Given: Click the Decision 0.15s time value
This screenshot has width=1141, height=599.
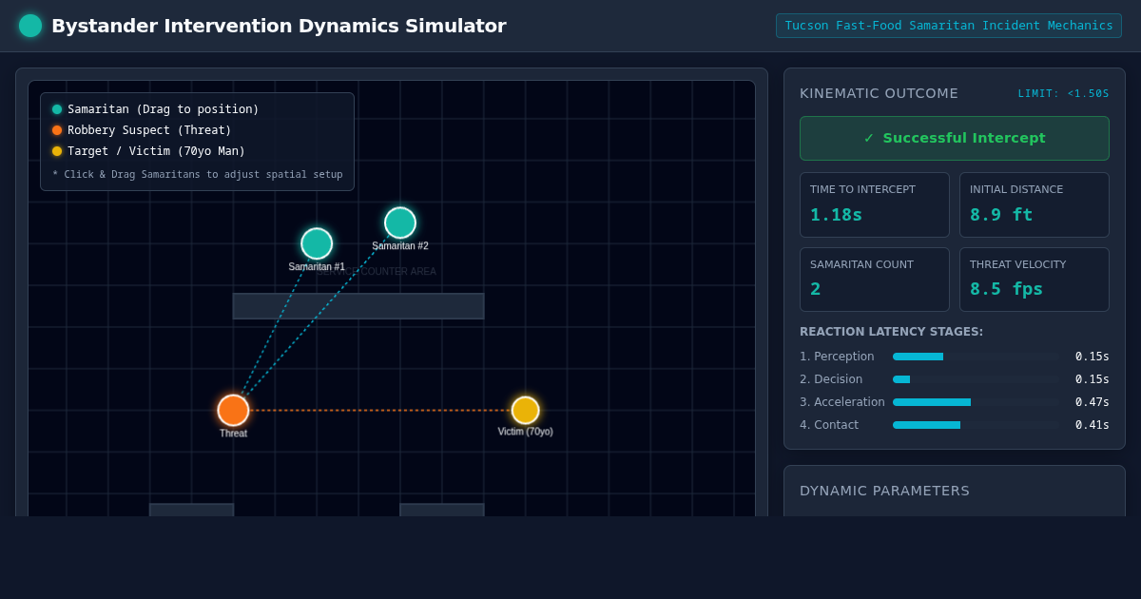Looking at the screenshot, I should coord(1092,379).
